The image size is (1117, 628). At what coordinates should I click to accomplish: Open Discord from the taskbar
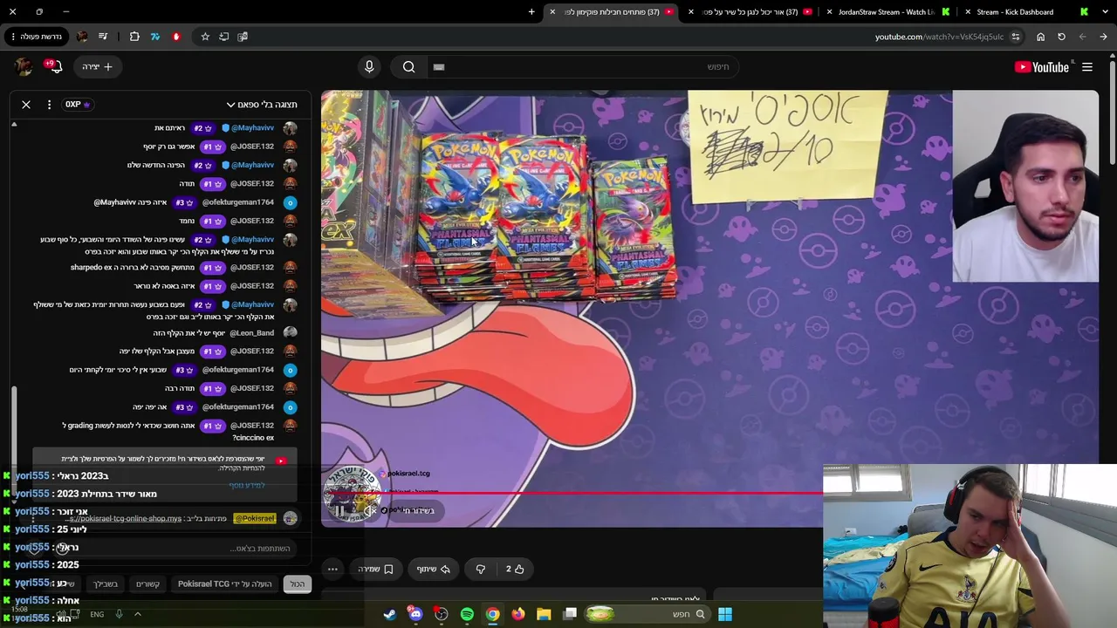click(415, 615)
